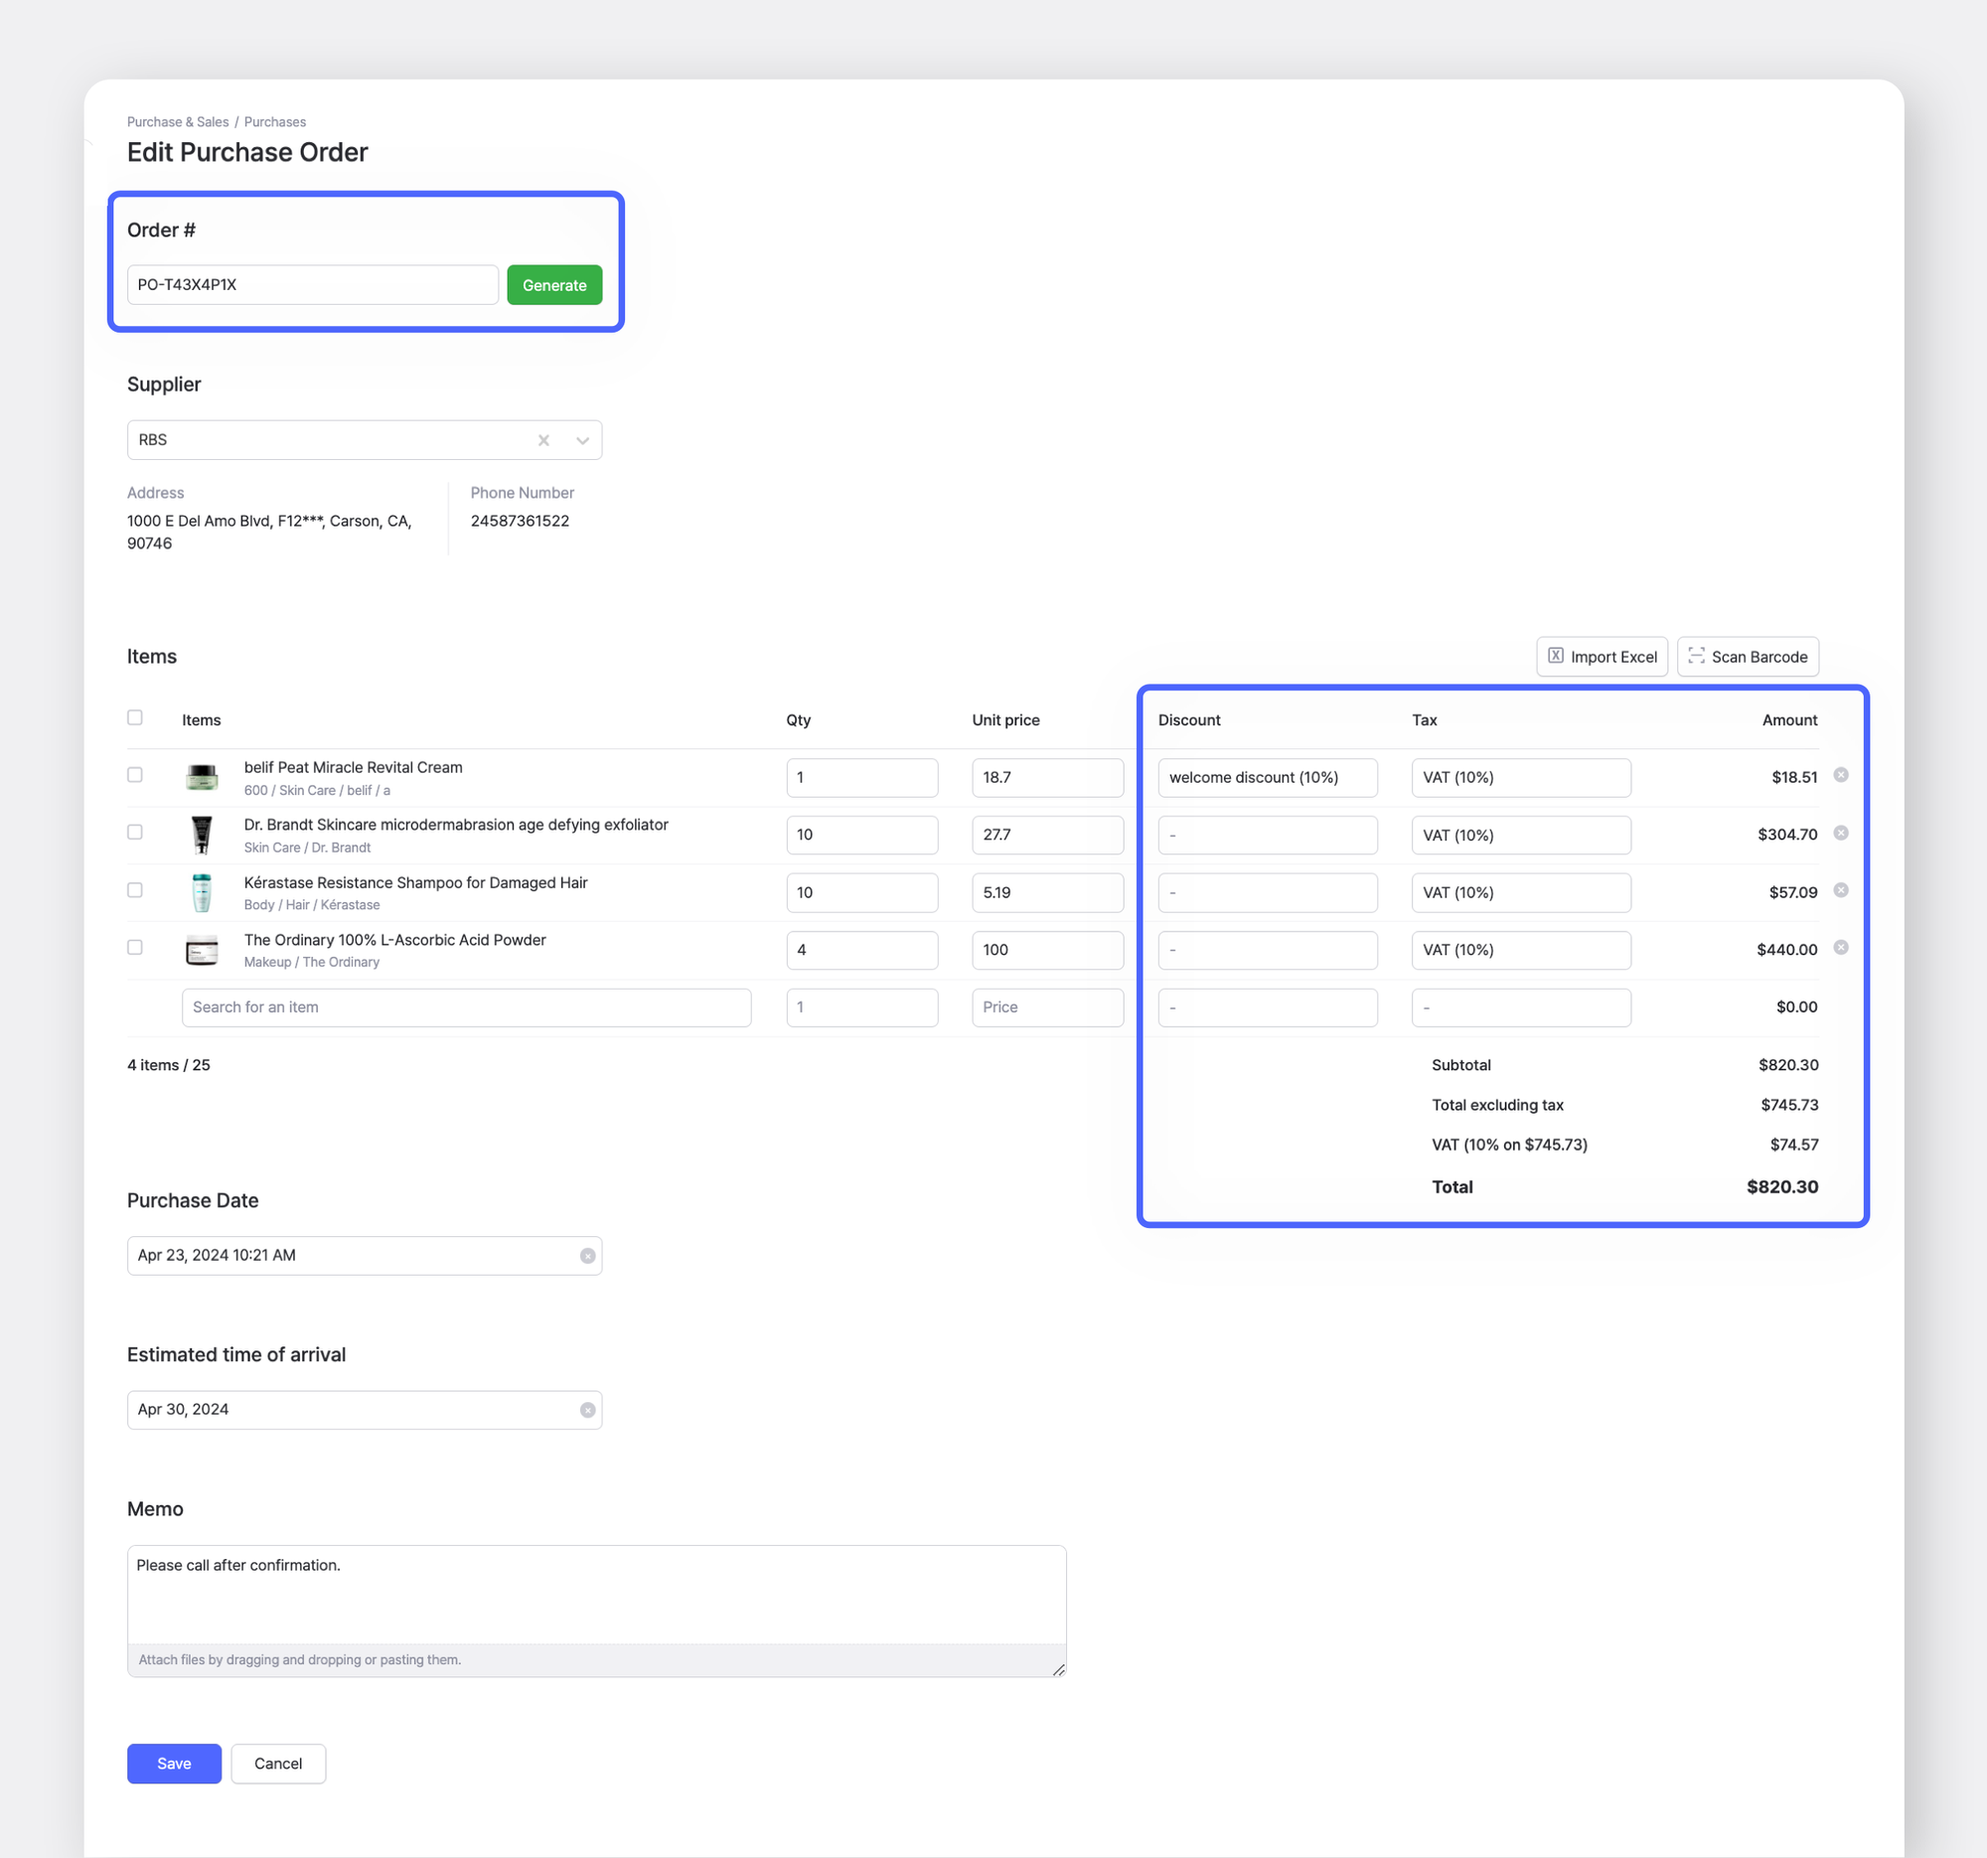The height and width of the screenshot is (1858, 1987).
Task: Open the Purchases breadcrumb link
Action: tap(275, 122)
